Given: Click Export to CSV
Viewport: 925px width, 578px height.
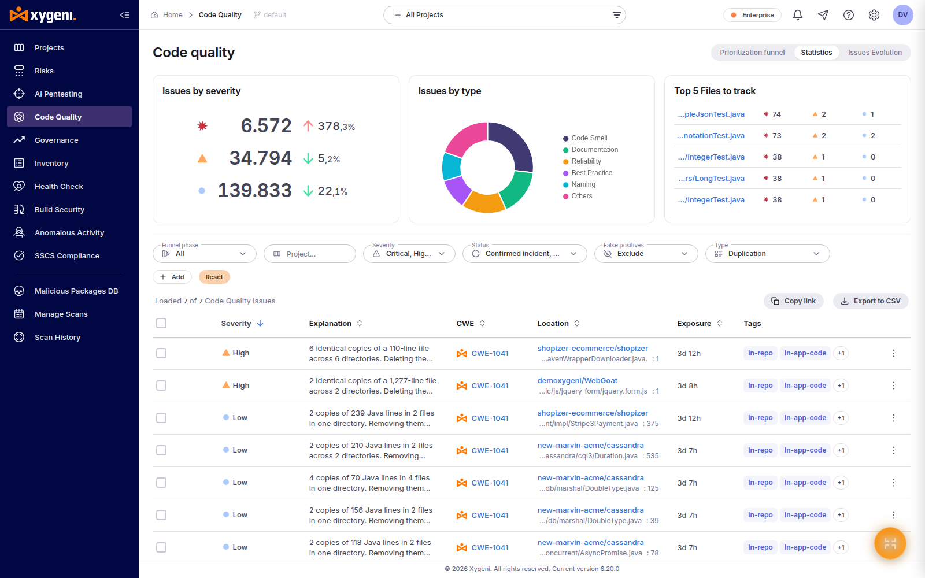Looking at the screenshot, I should pyautogui.click(x=871, y=301).
